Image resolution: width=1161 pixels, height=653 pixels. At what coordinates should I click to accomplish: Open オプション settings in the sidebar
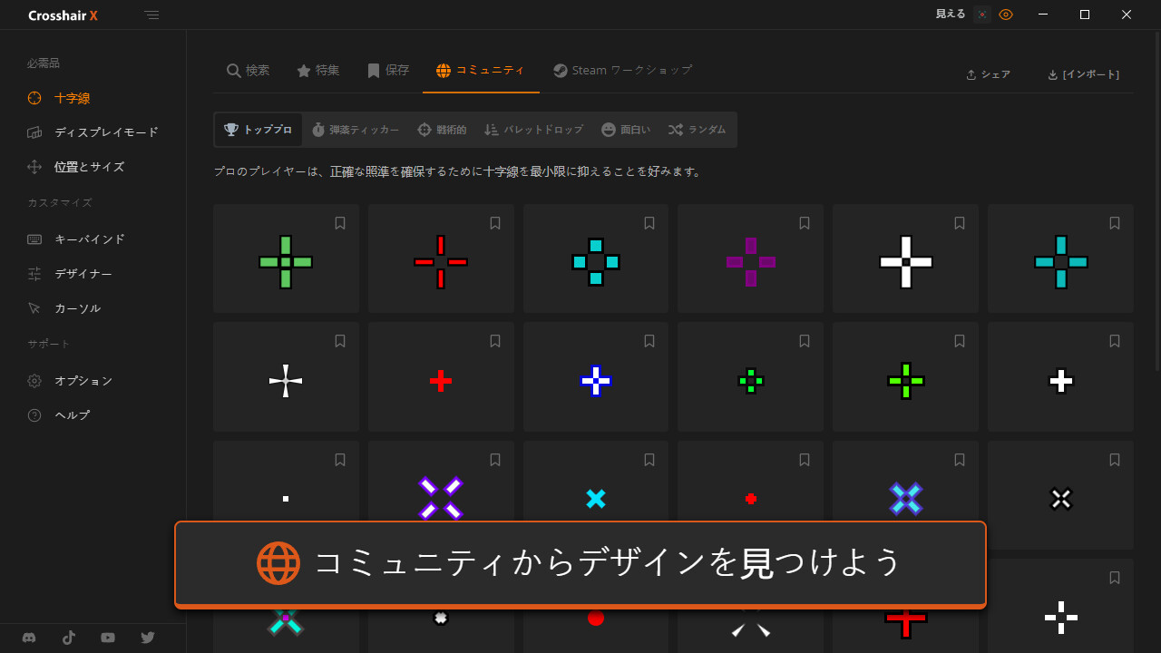(x=83, y=381)
